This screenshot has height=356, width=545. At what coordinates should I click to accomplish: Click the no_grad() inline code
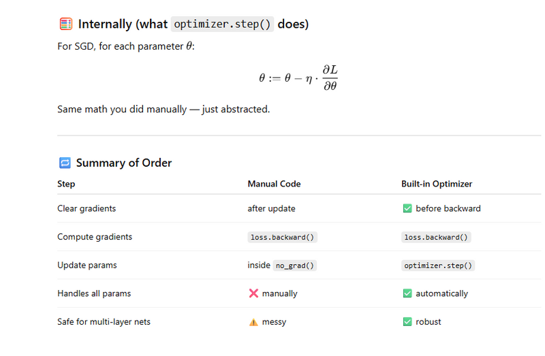(295, 265)
